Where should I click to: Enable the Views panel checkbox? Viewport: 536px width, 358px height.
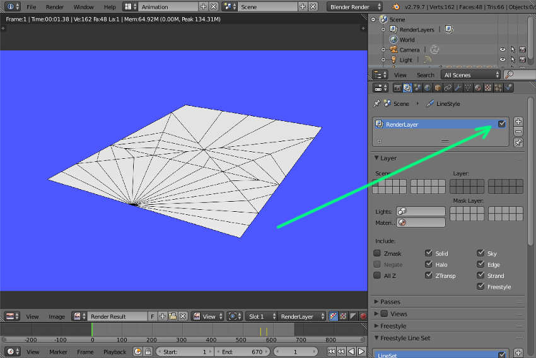[x=385, y=313]
